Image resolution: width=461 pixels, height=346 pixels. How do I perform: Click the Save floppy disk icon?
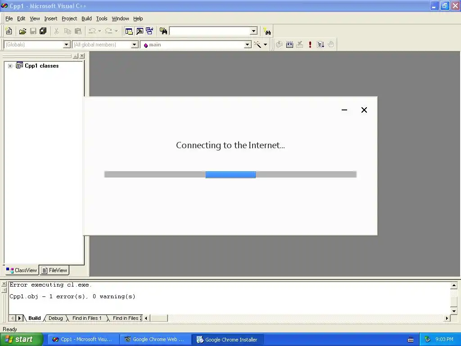point(33,31)
